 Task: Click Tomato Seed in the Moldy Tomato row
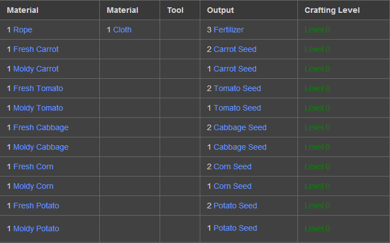tap(237, 108)
